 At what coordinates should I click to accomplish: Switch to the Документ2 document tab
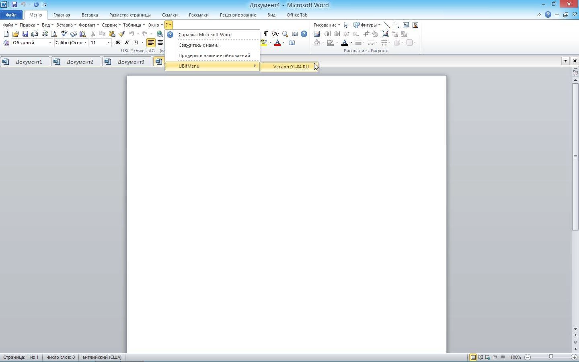76,62
